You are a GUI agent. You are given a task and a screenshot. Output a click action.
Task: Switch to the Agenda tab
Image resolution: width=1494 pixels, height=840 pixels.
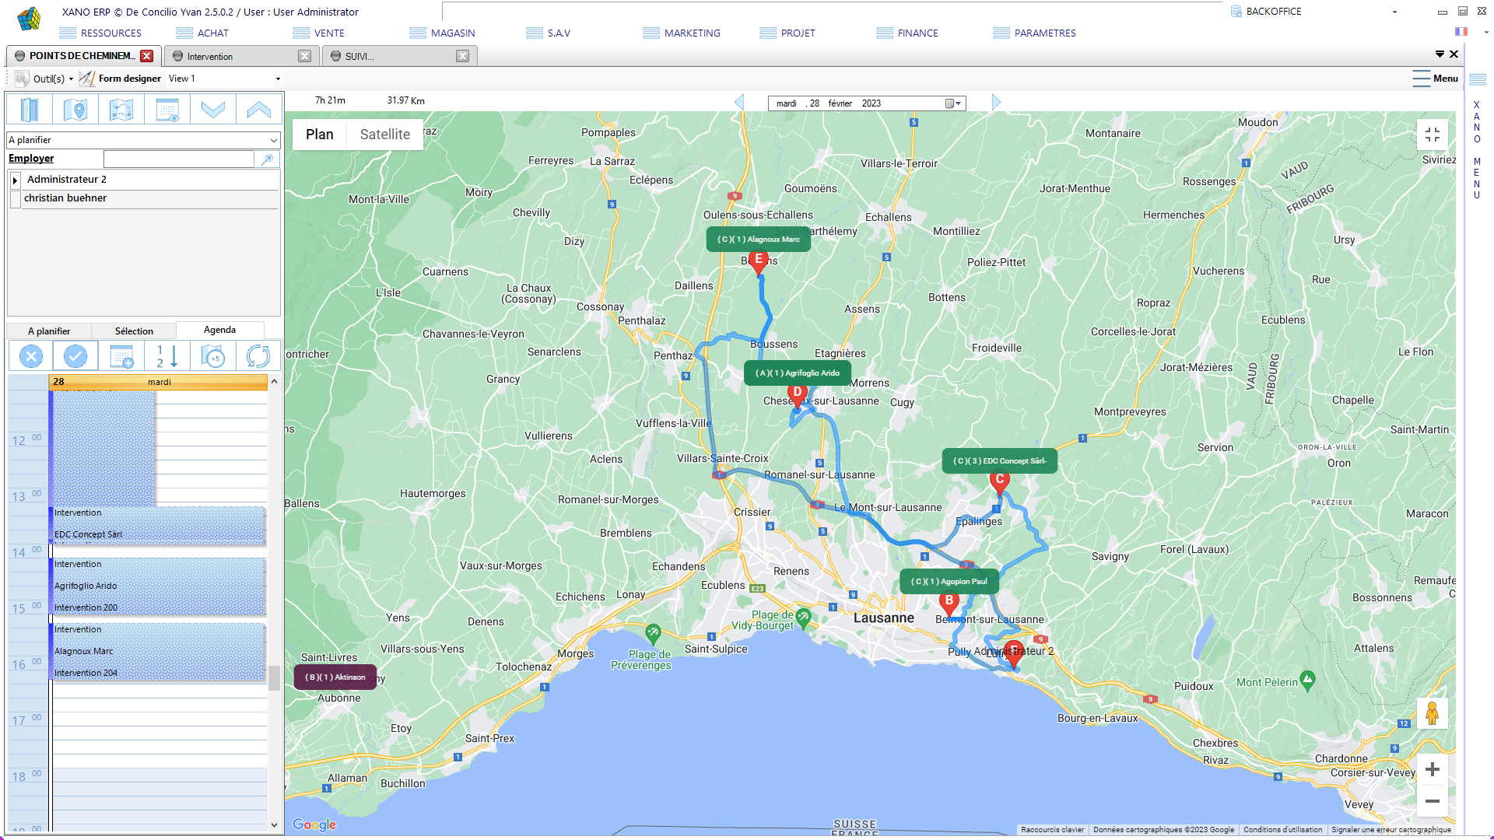[x=220, y=330]
